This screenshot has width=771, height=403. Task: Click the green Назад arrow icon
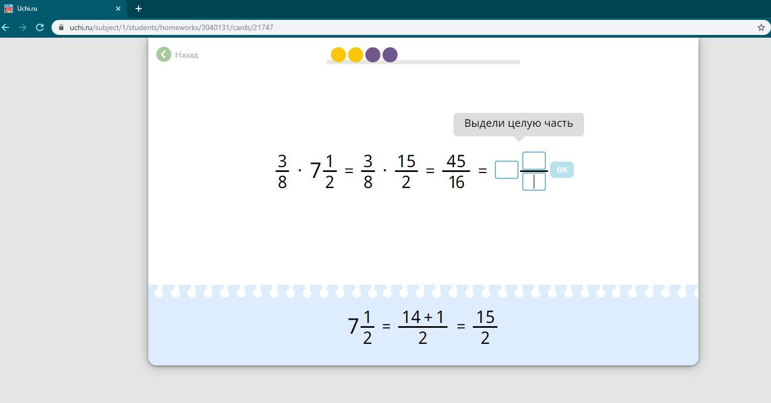click(x=164, y=54)
